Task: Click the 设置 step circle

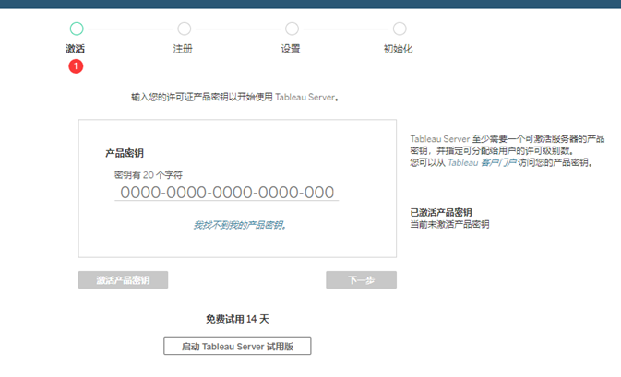Action: 292,29
